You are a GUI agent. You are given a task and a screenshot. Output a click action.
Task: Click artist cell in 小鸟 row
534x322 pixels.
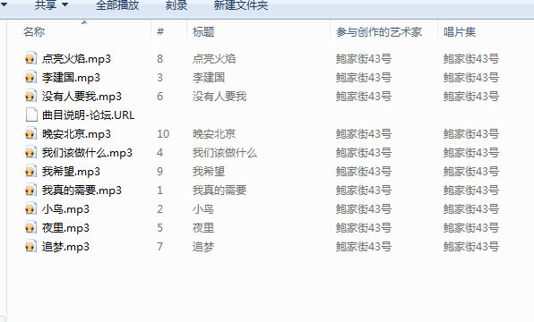[364, 209]
